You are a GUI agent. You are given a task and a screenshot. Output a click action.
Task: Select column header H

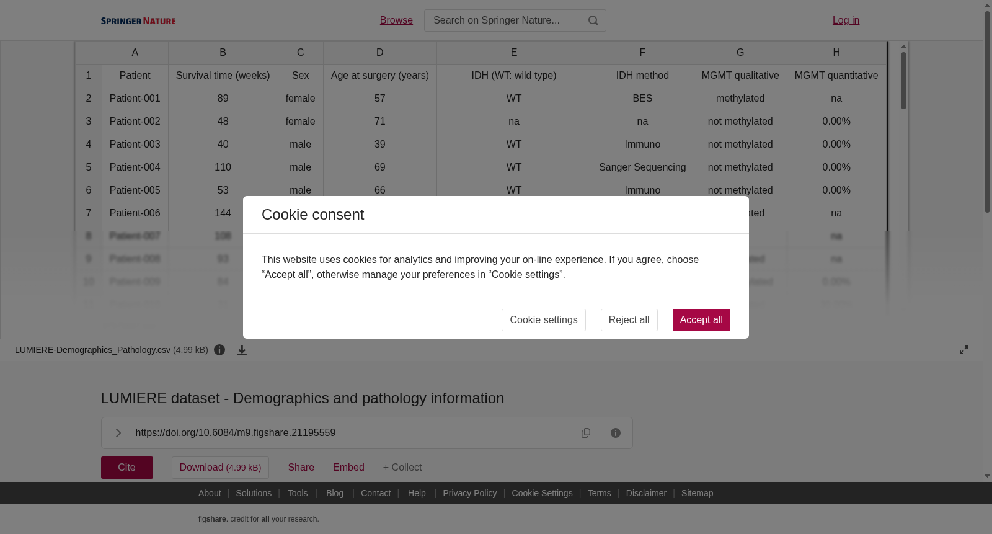tap(836, 53)
